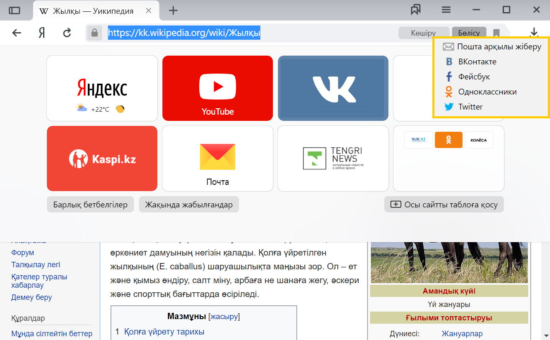Screen dimensions: 550x340
Task: Click the Көшіру copy button
Action: click(x=423, y=33)
